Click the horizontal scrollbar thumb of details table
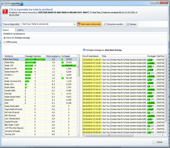The height and width of the screenshot is (148, 170). [x=109, y=135]
